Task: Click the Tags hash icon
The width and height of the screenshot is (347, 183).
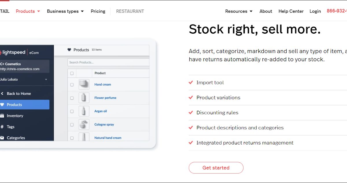Action: [2, 127]
